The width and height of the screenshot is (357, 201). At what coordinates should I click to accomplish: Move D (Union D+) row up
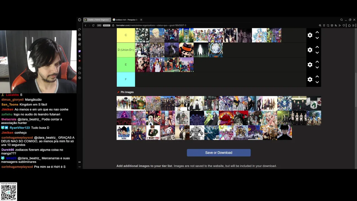(x=317, y=47)
